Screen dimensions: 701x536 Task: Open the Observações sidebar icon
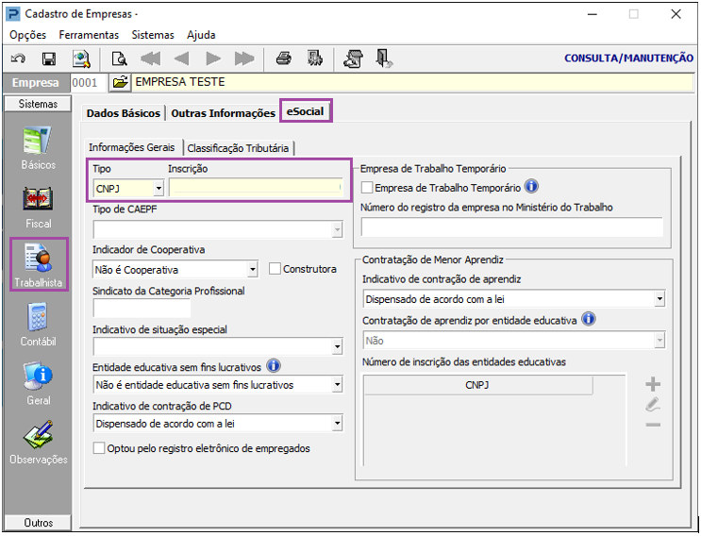[x=39, y=443]
